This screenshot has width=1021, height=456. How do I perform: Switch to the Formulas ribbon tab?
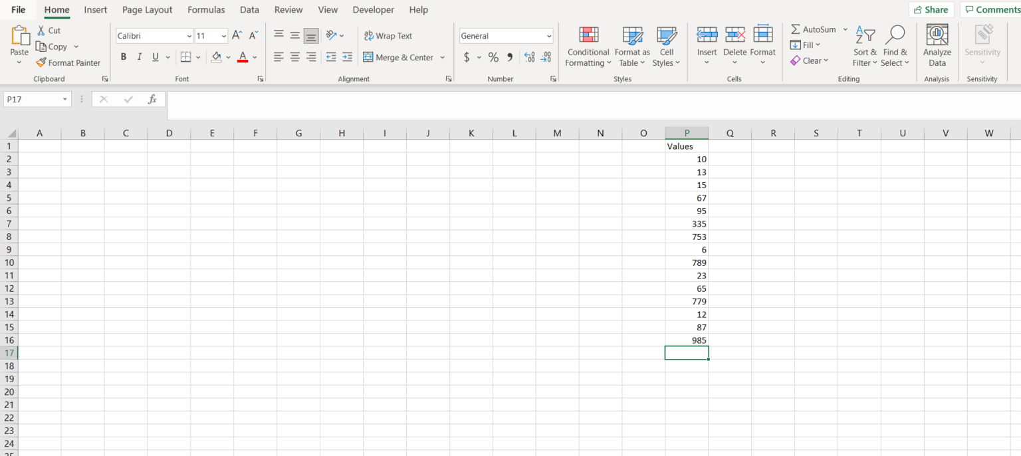coord(206,10)
